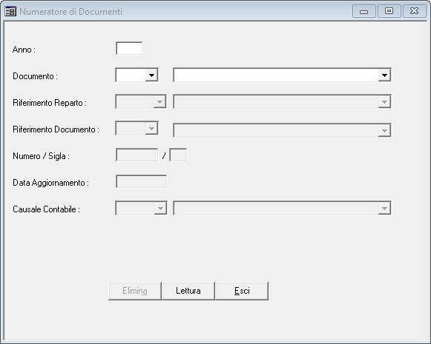Expand the Riferimento Reparto description dropdown arrow
Viewport: 431px width, 344px height.
click(x=384, y=101)
